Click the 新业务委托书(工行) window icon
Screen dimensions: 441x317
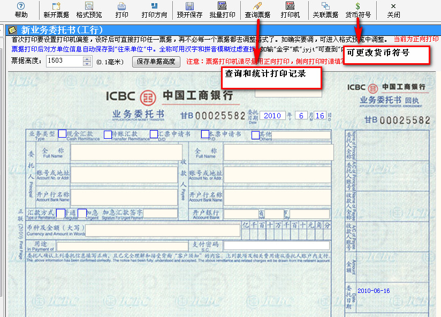tap(13, 29)
